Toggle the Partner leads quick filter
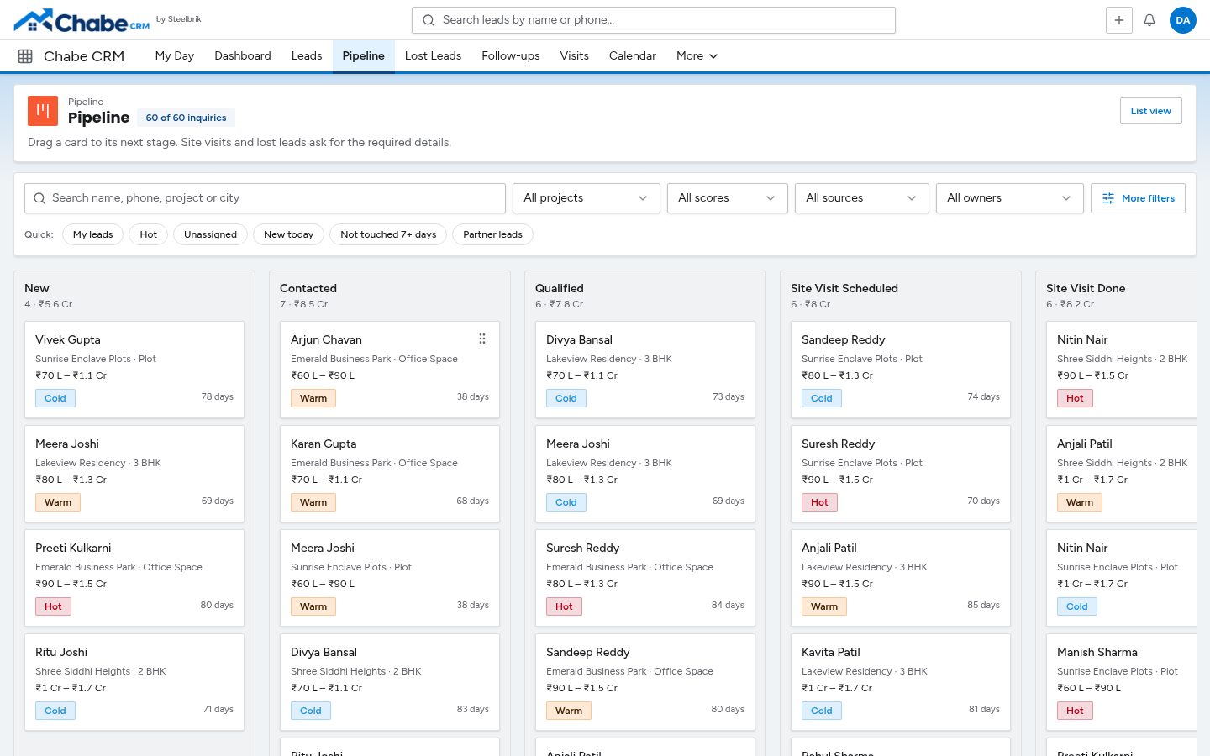Viewport: 1210px width, 756px height. 492,234
